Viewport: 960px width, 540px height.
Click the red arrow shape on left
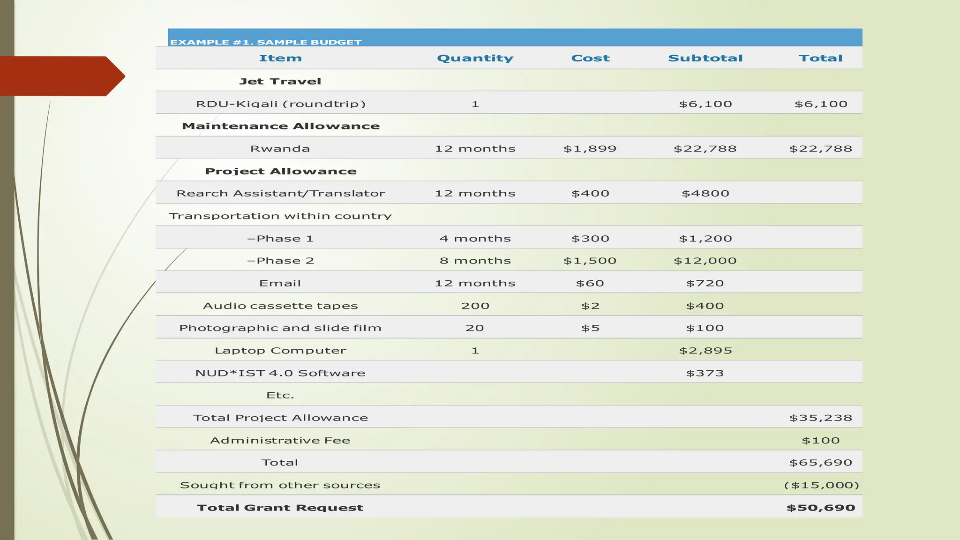tap(61, 76)
